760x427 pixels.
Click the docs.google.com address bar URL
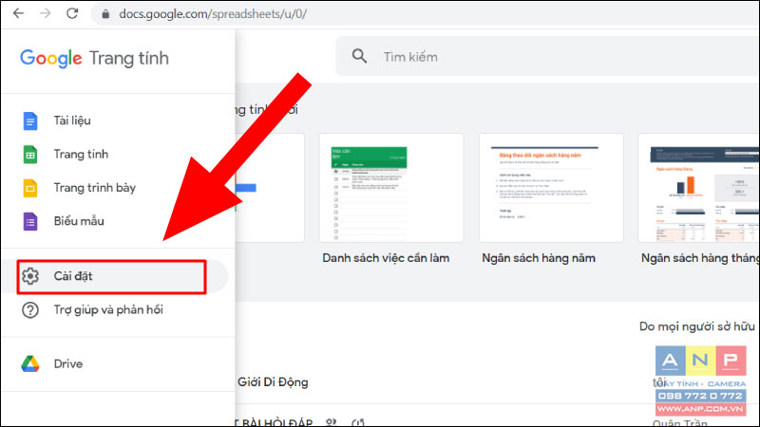coord(213,14)
